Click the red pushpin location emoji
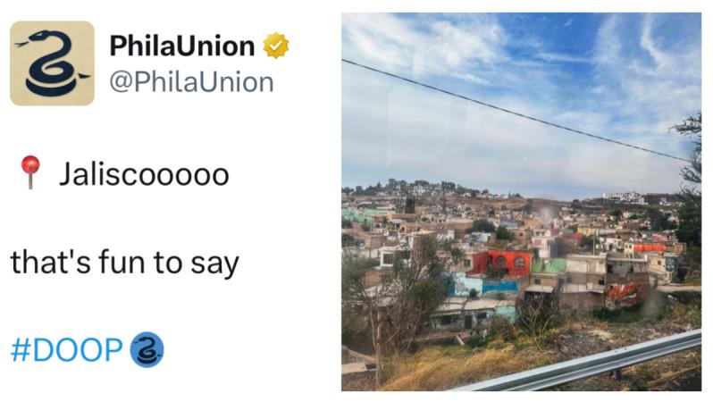The height and width of the screenshot is (402, 713). point(31,172)
